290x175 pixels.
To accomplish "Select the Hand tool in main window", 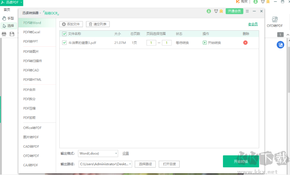I will pos(8,18).
